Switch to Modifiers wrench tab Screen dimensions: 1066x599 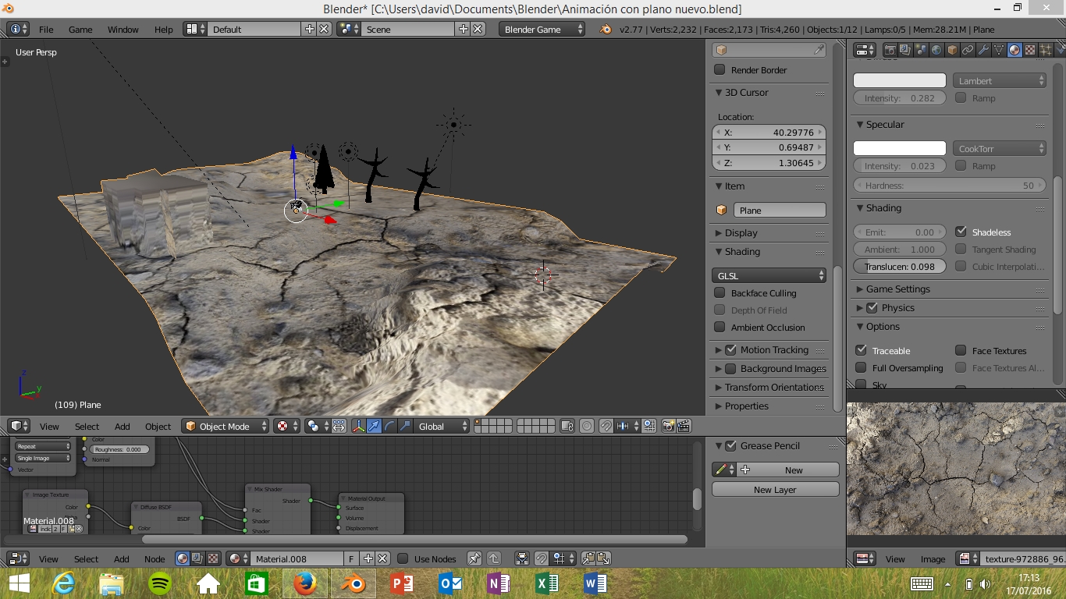tap(983, 50)
